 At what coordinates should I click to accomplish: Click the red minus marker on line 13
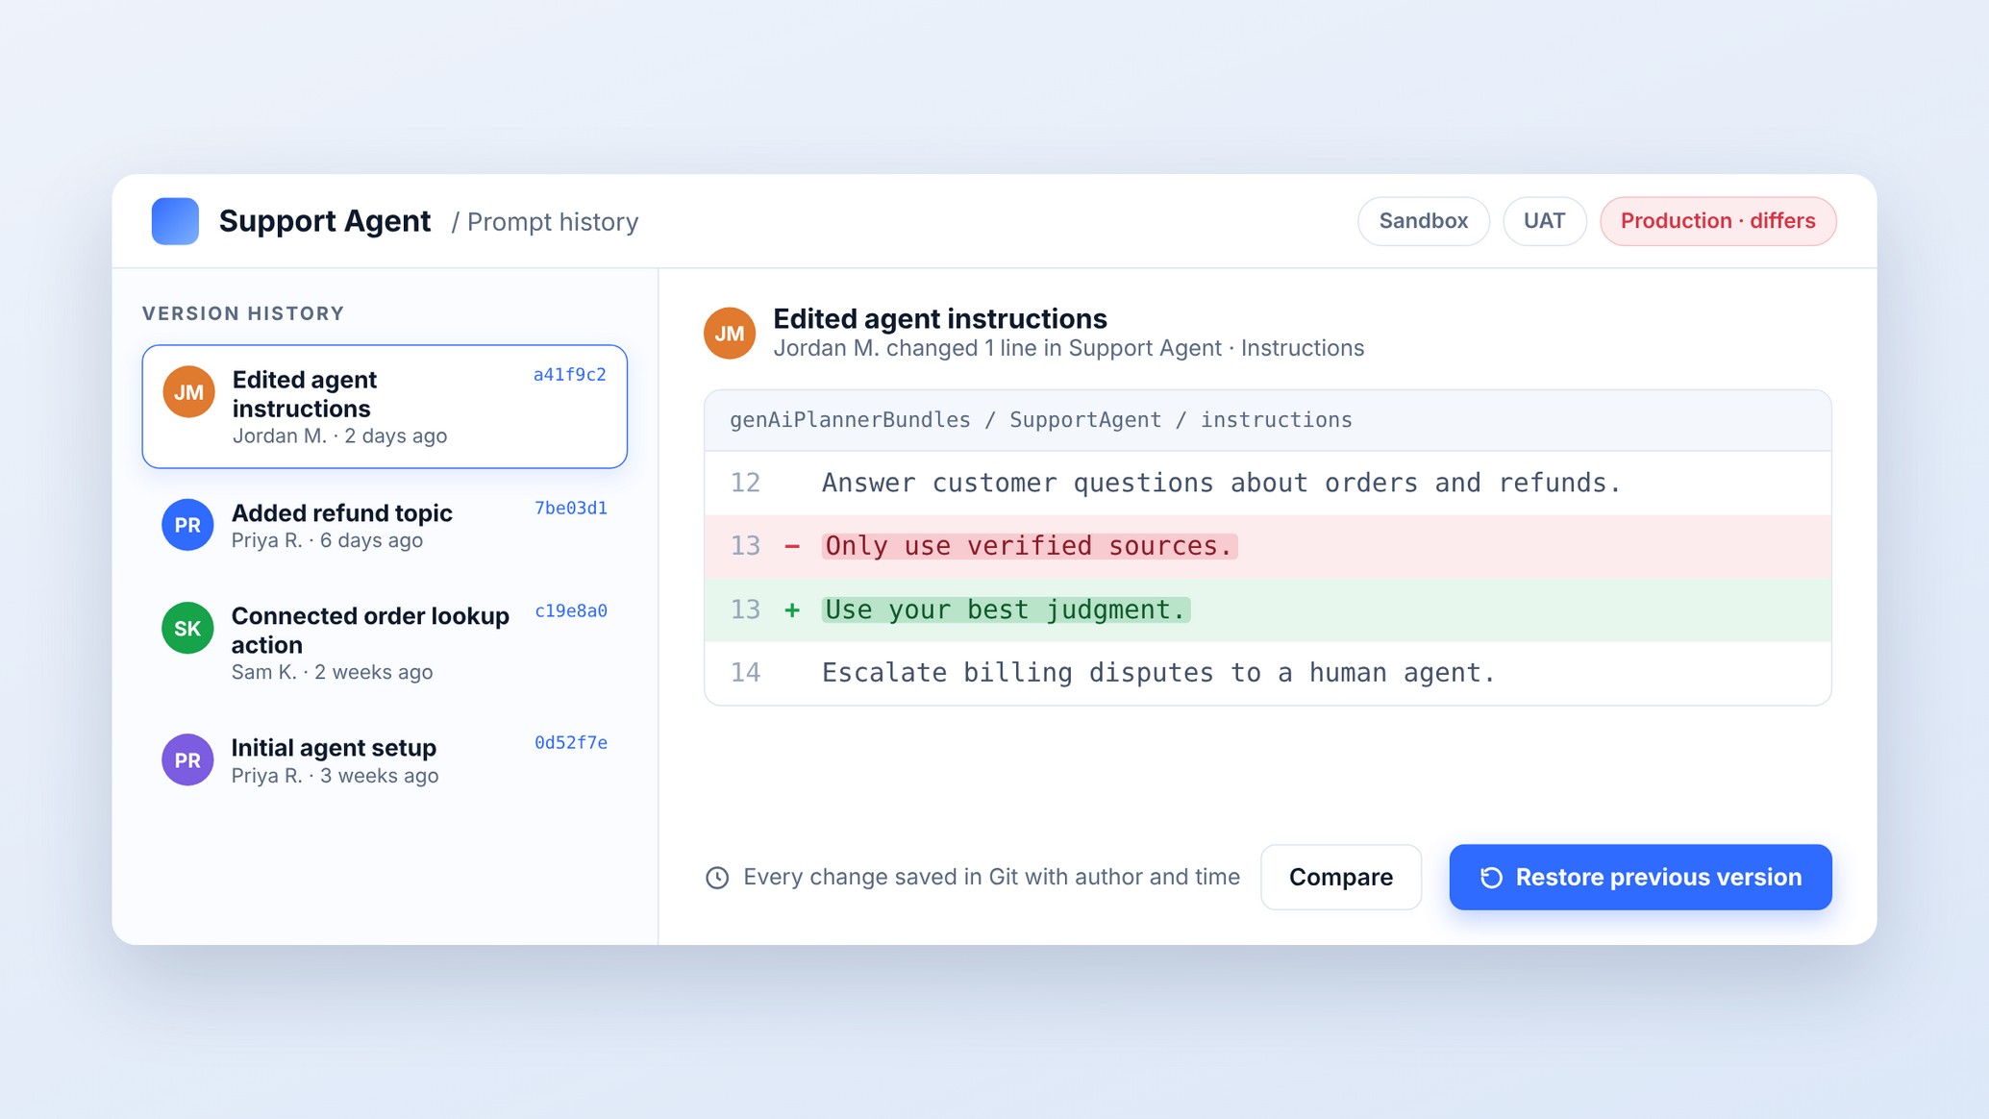tap(792, 546)
